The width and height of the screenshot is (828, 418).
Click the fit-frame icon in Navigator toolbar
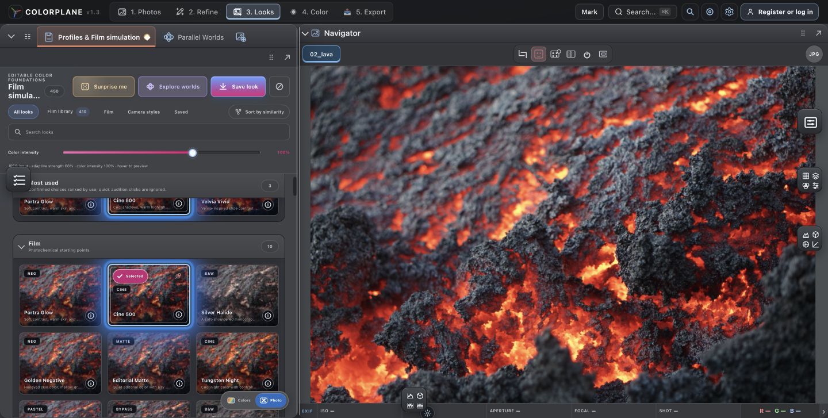pos(603,54)
